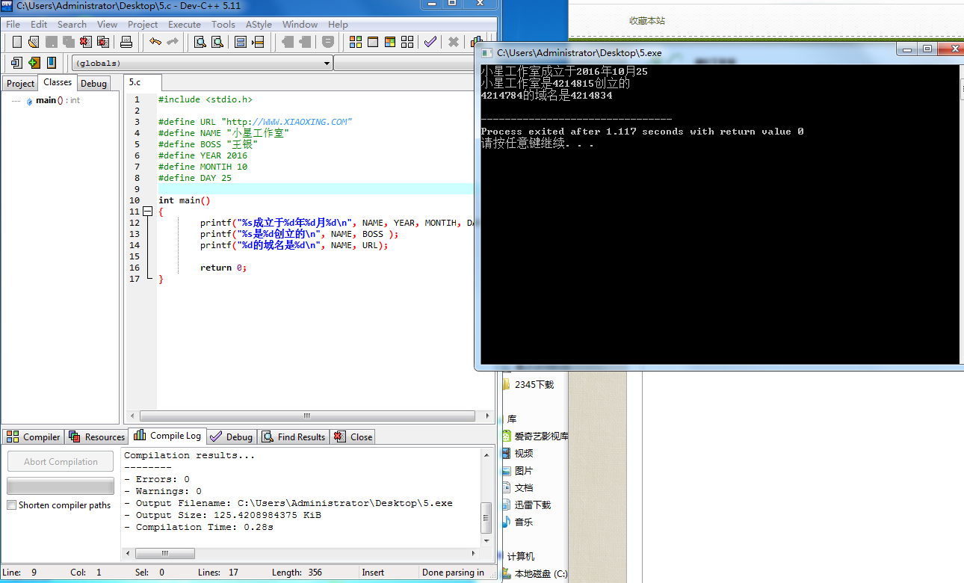Click the document-with-arrow icon left of globals

(x=16, y=63)
